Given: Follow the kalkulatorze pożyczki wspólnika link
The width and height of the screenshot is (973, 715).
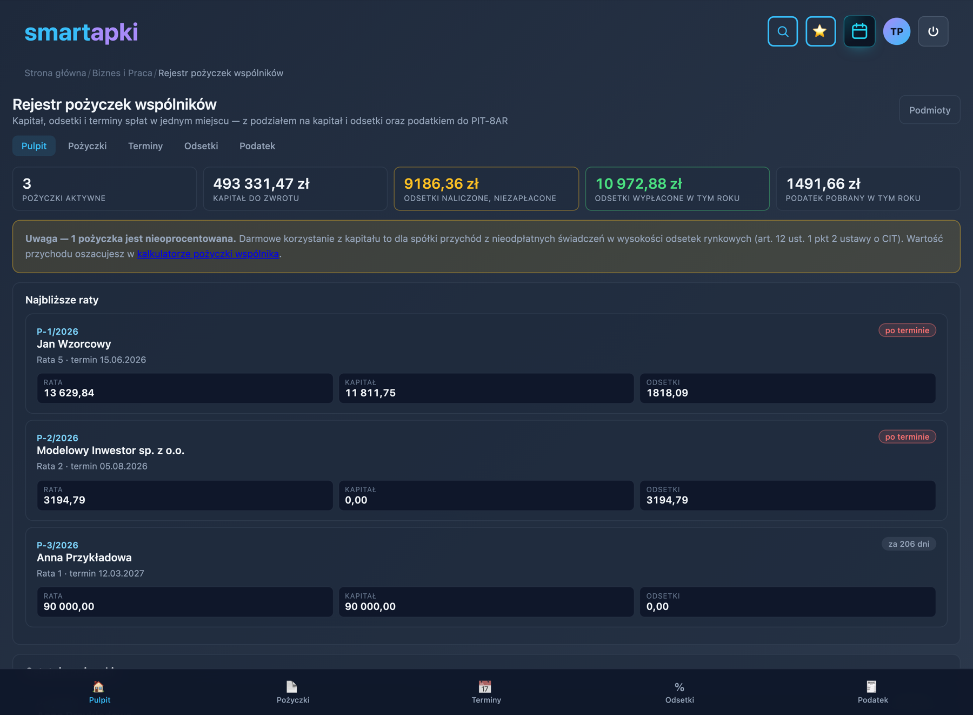Looking at the screenshot, I should 208,254.
